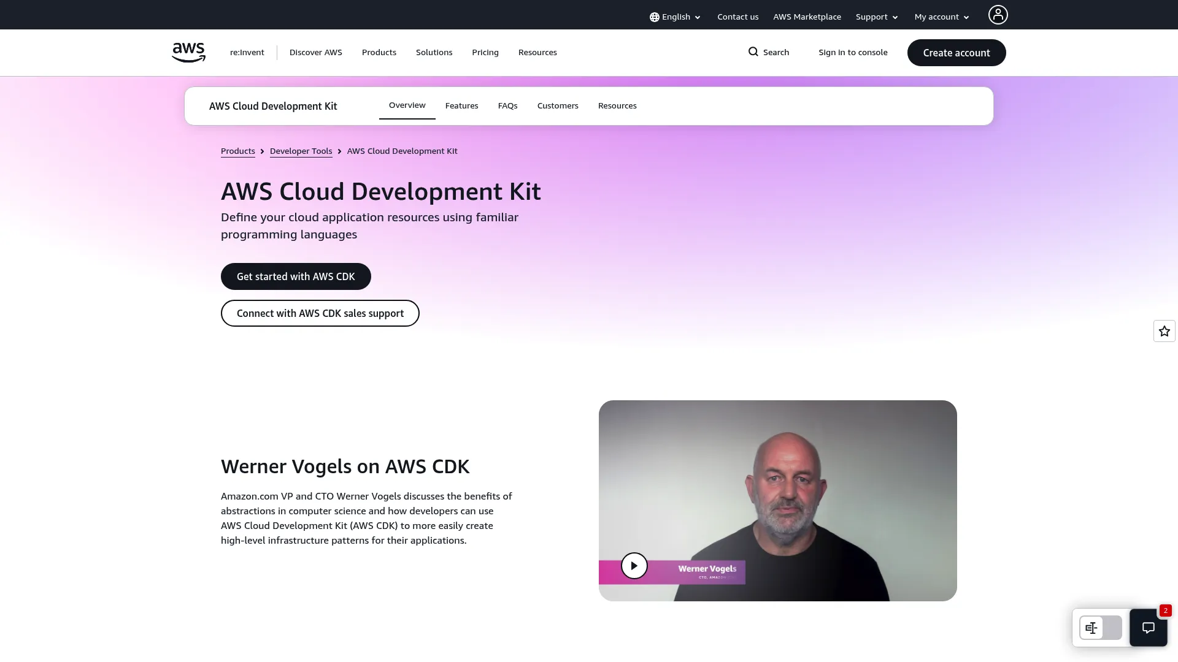Click Get started with AWS CDK

(296, 276)
